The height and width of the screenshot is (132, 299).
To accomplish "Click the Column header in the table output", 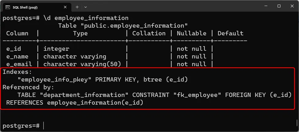I will click(17, 33).
